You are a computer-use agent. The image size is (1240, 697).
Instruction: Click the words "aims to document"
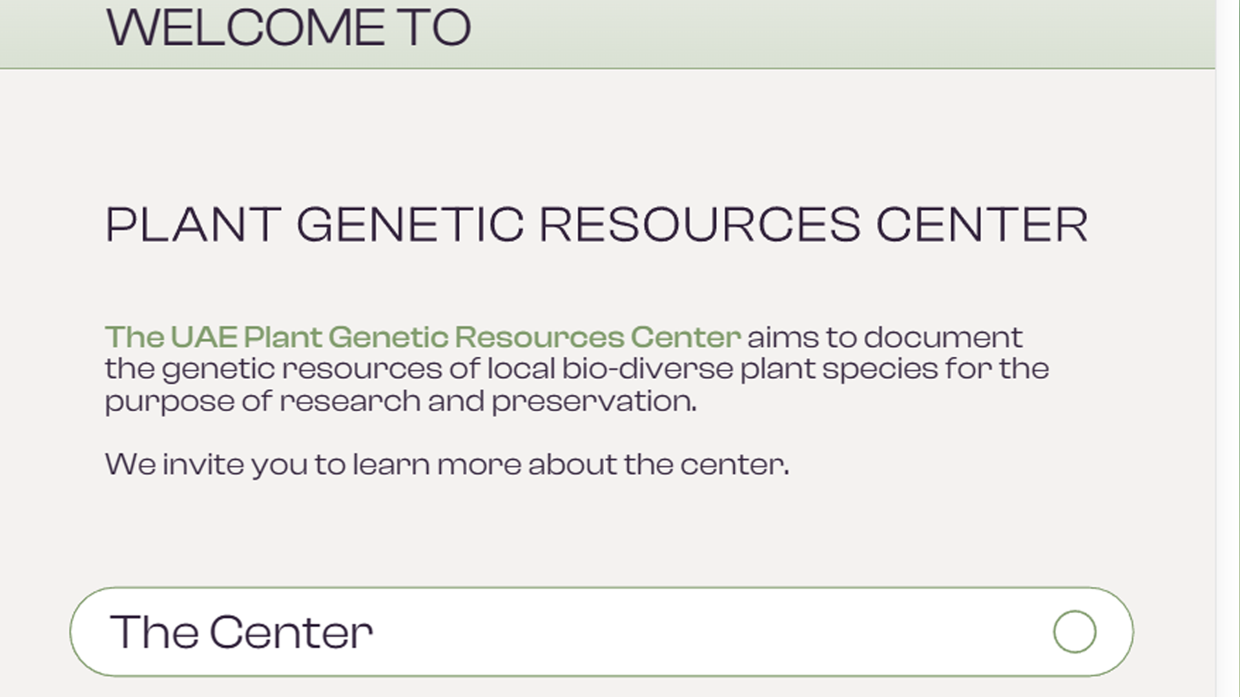click(x=884, y=337)
